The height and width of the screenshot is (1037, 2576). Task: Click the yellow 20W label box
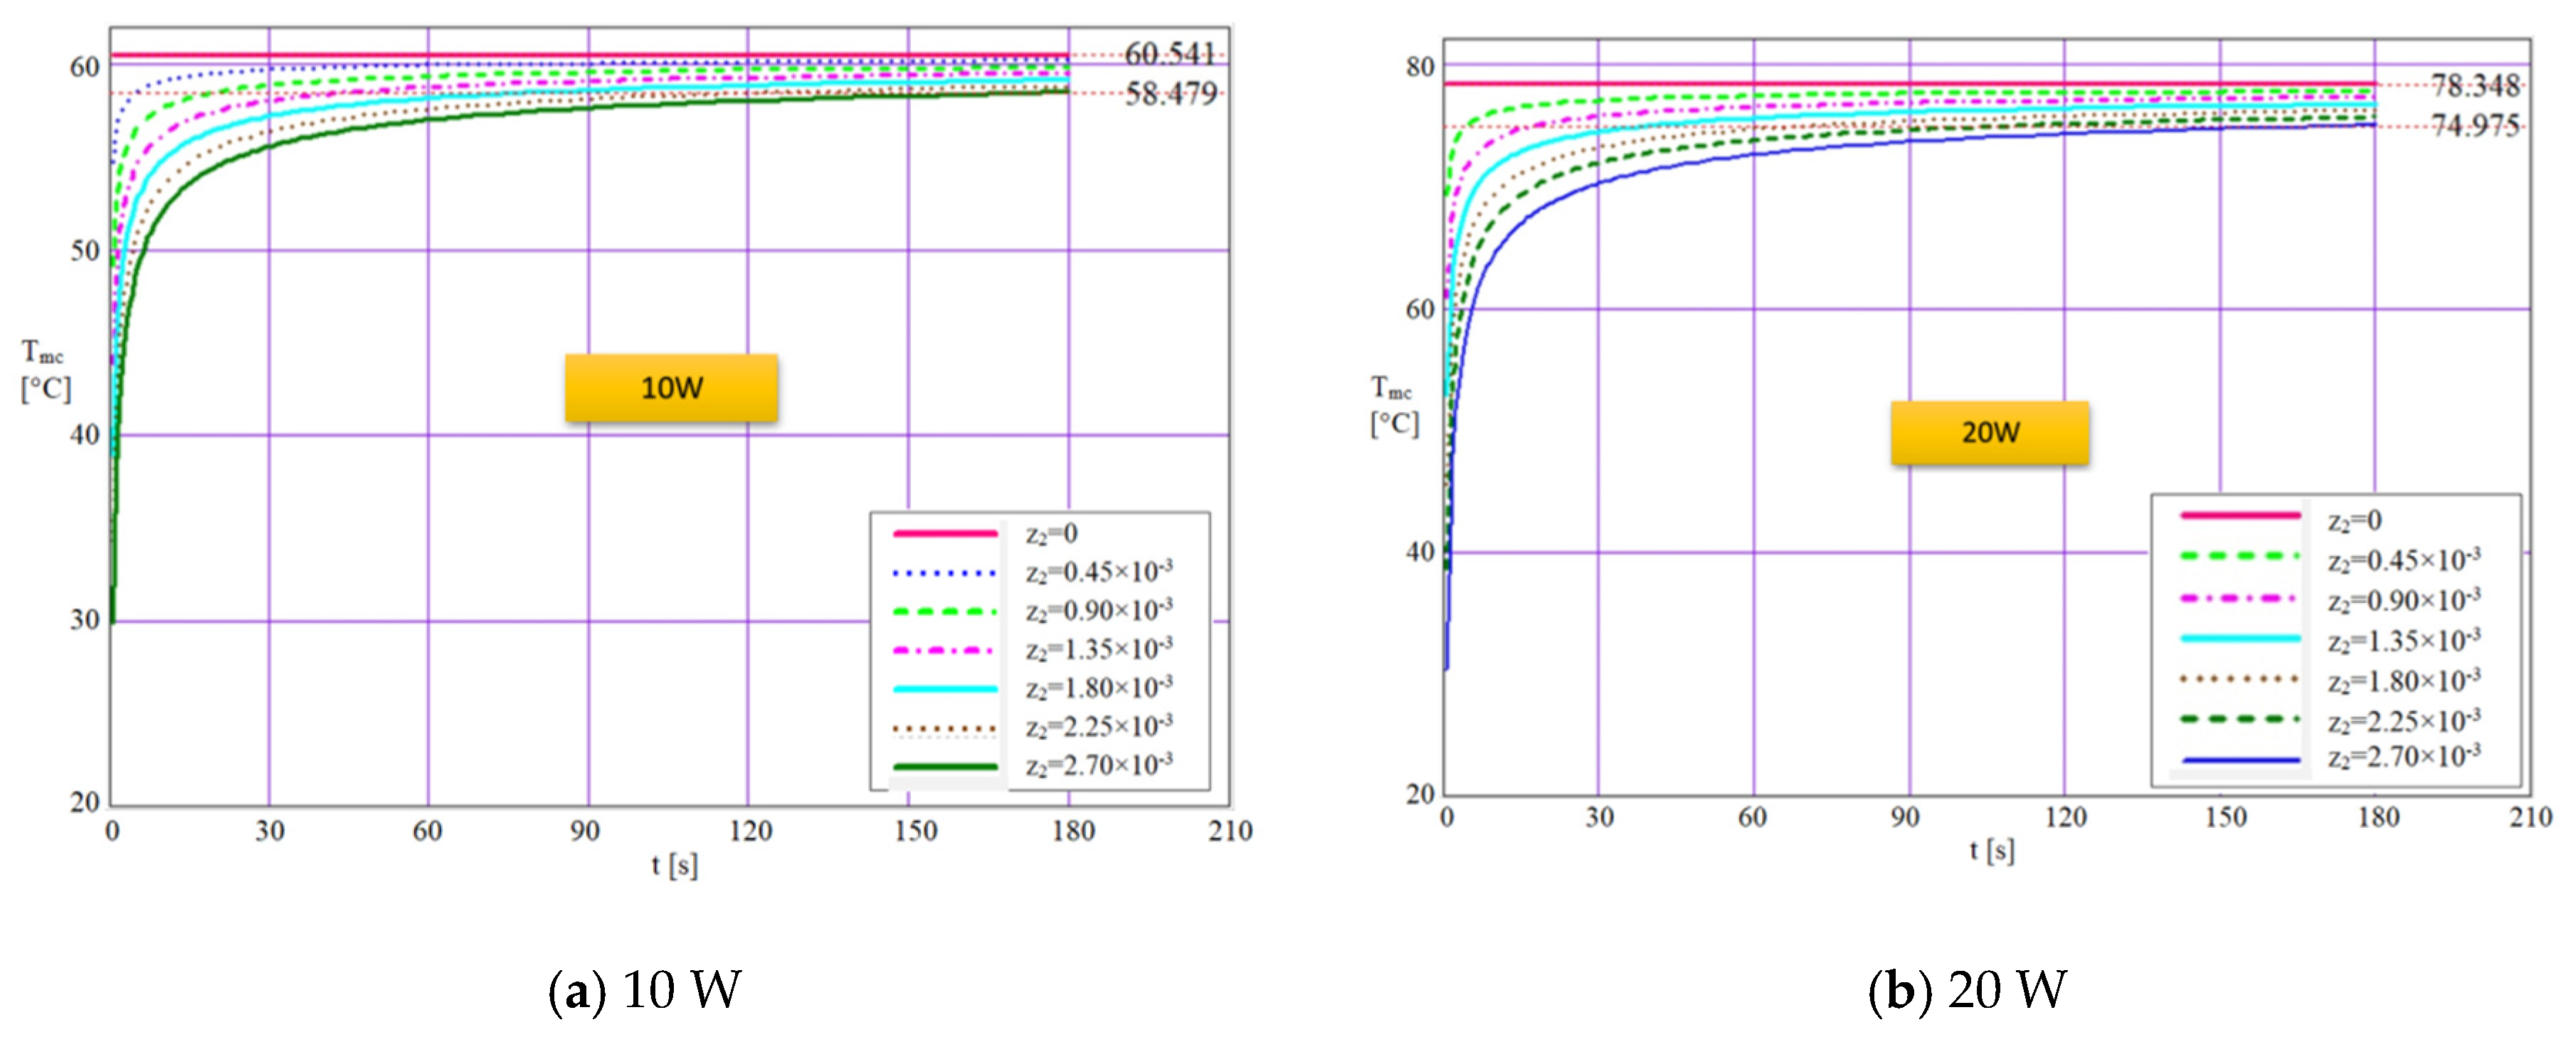coord(1989,432)
